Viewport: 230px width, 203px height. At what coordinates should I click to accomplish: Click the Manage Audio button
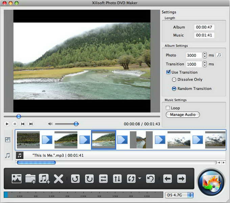183,115
